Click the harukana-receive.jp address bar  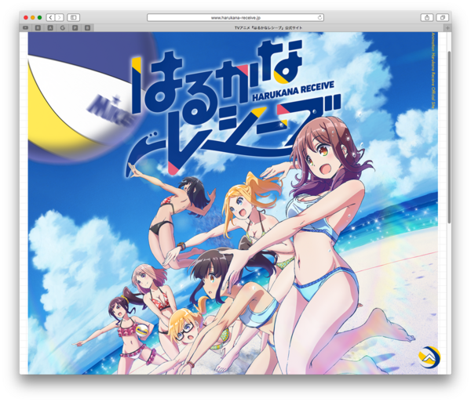click(235, 17)
